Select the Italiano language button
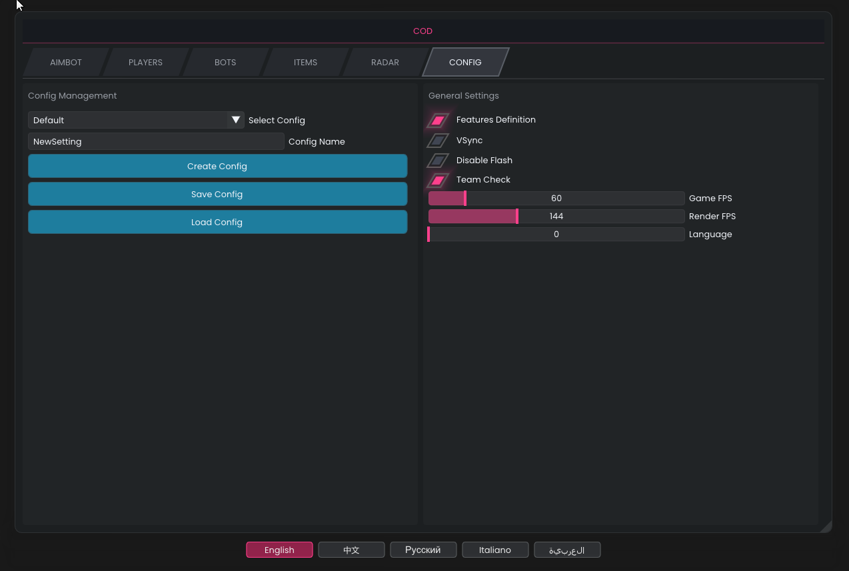 [x=495, y=550]
